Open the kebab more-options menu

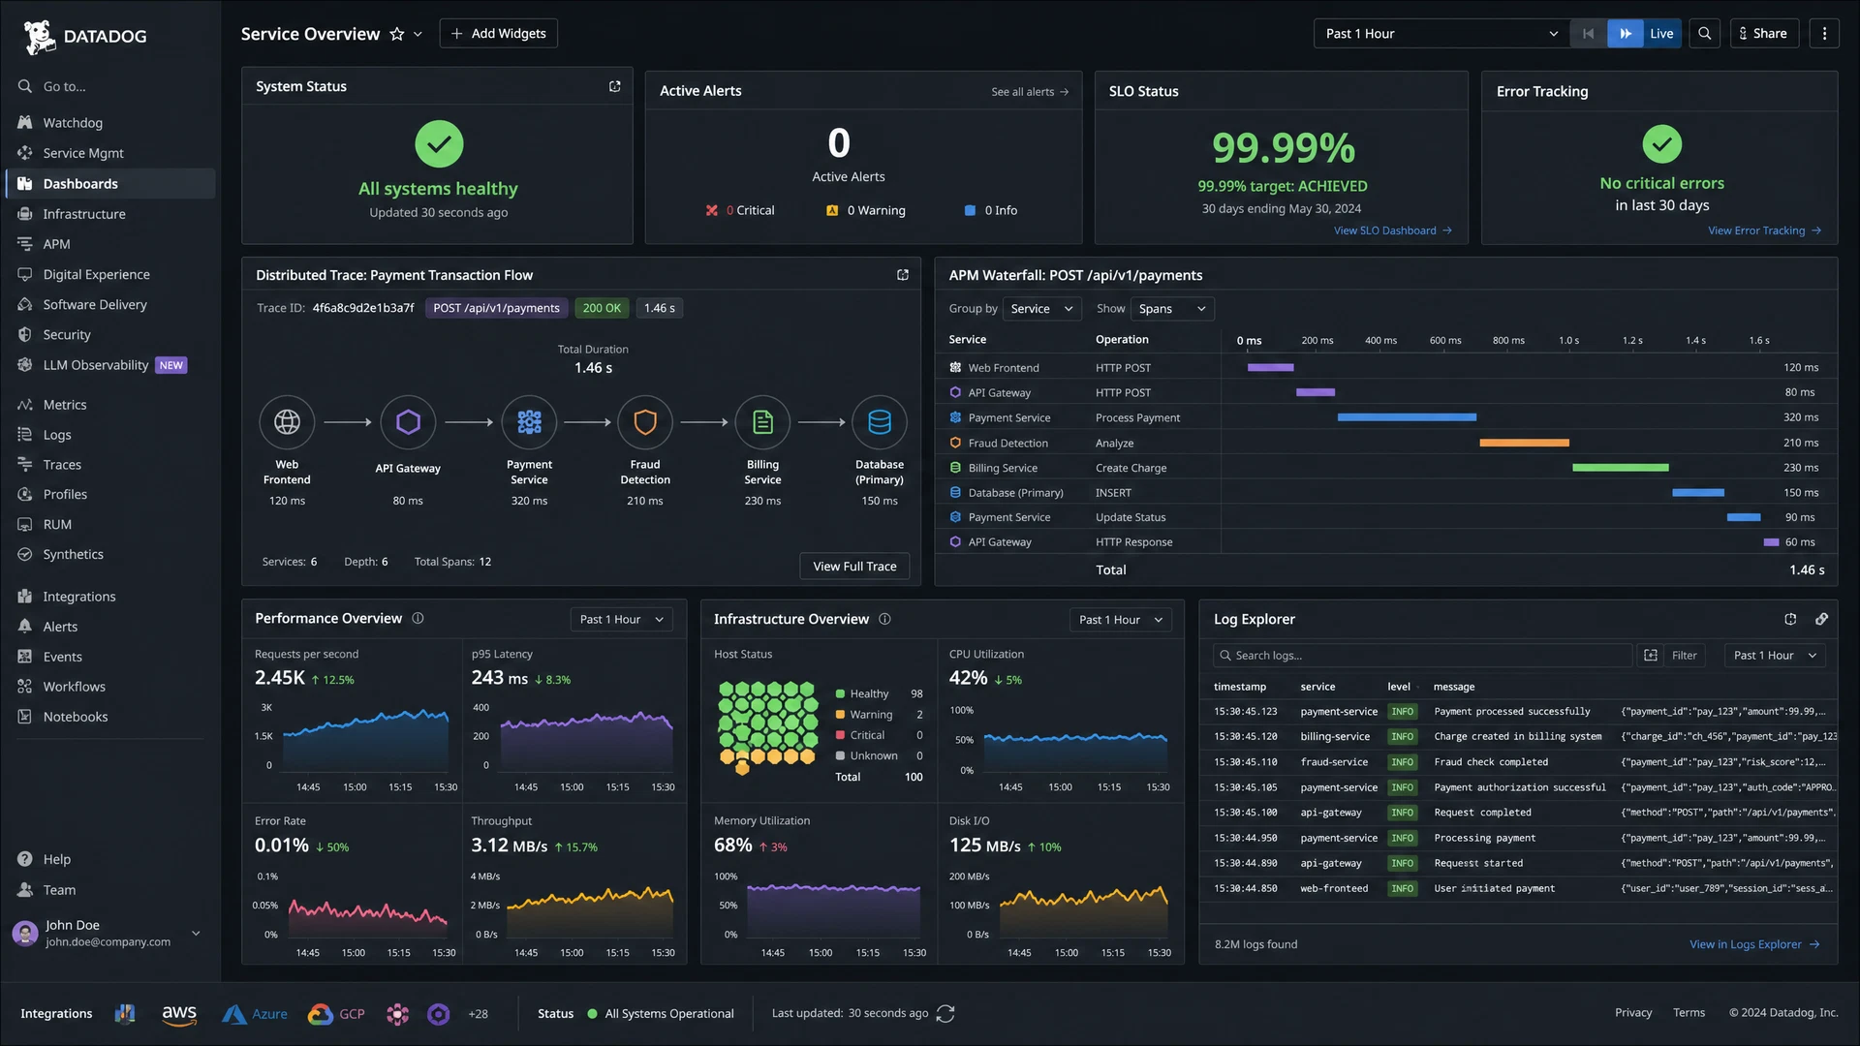1824,34
